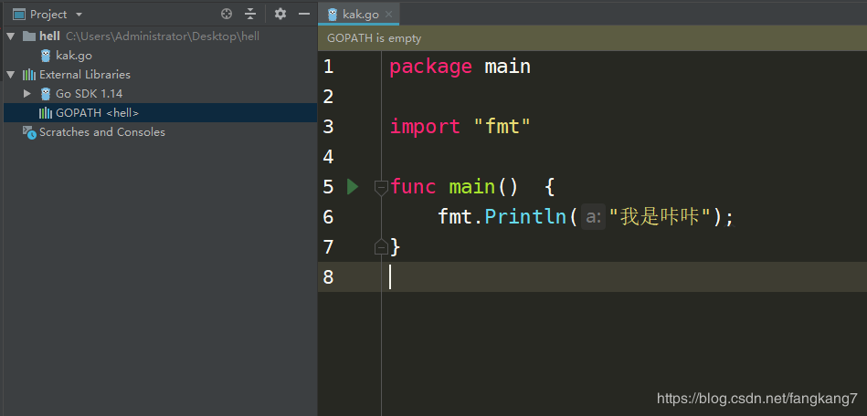
Task: Click the GOPATH is empty notification
Action: [x=375, y=38]
